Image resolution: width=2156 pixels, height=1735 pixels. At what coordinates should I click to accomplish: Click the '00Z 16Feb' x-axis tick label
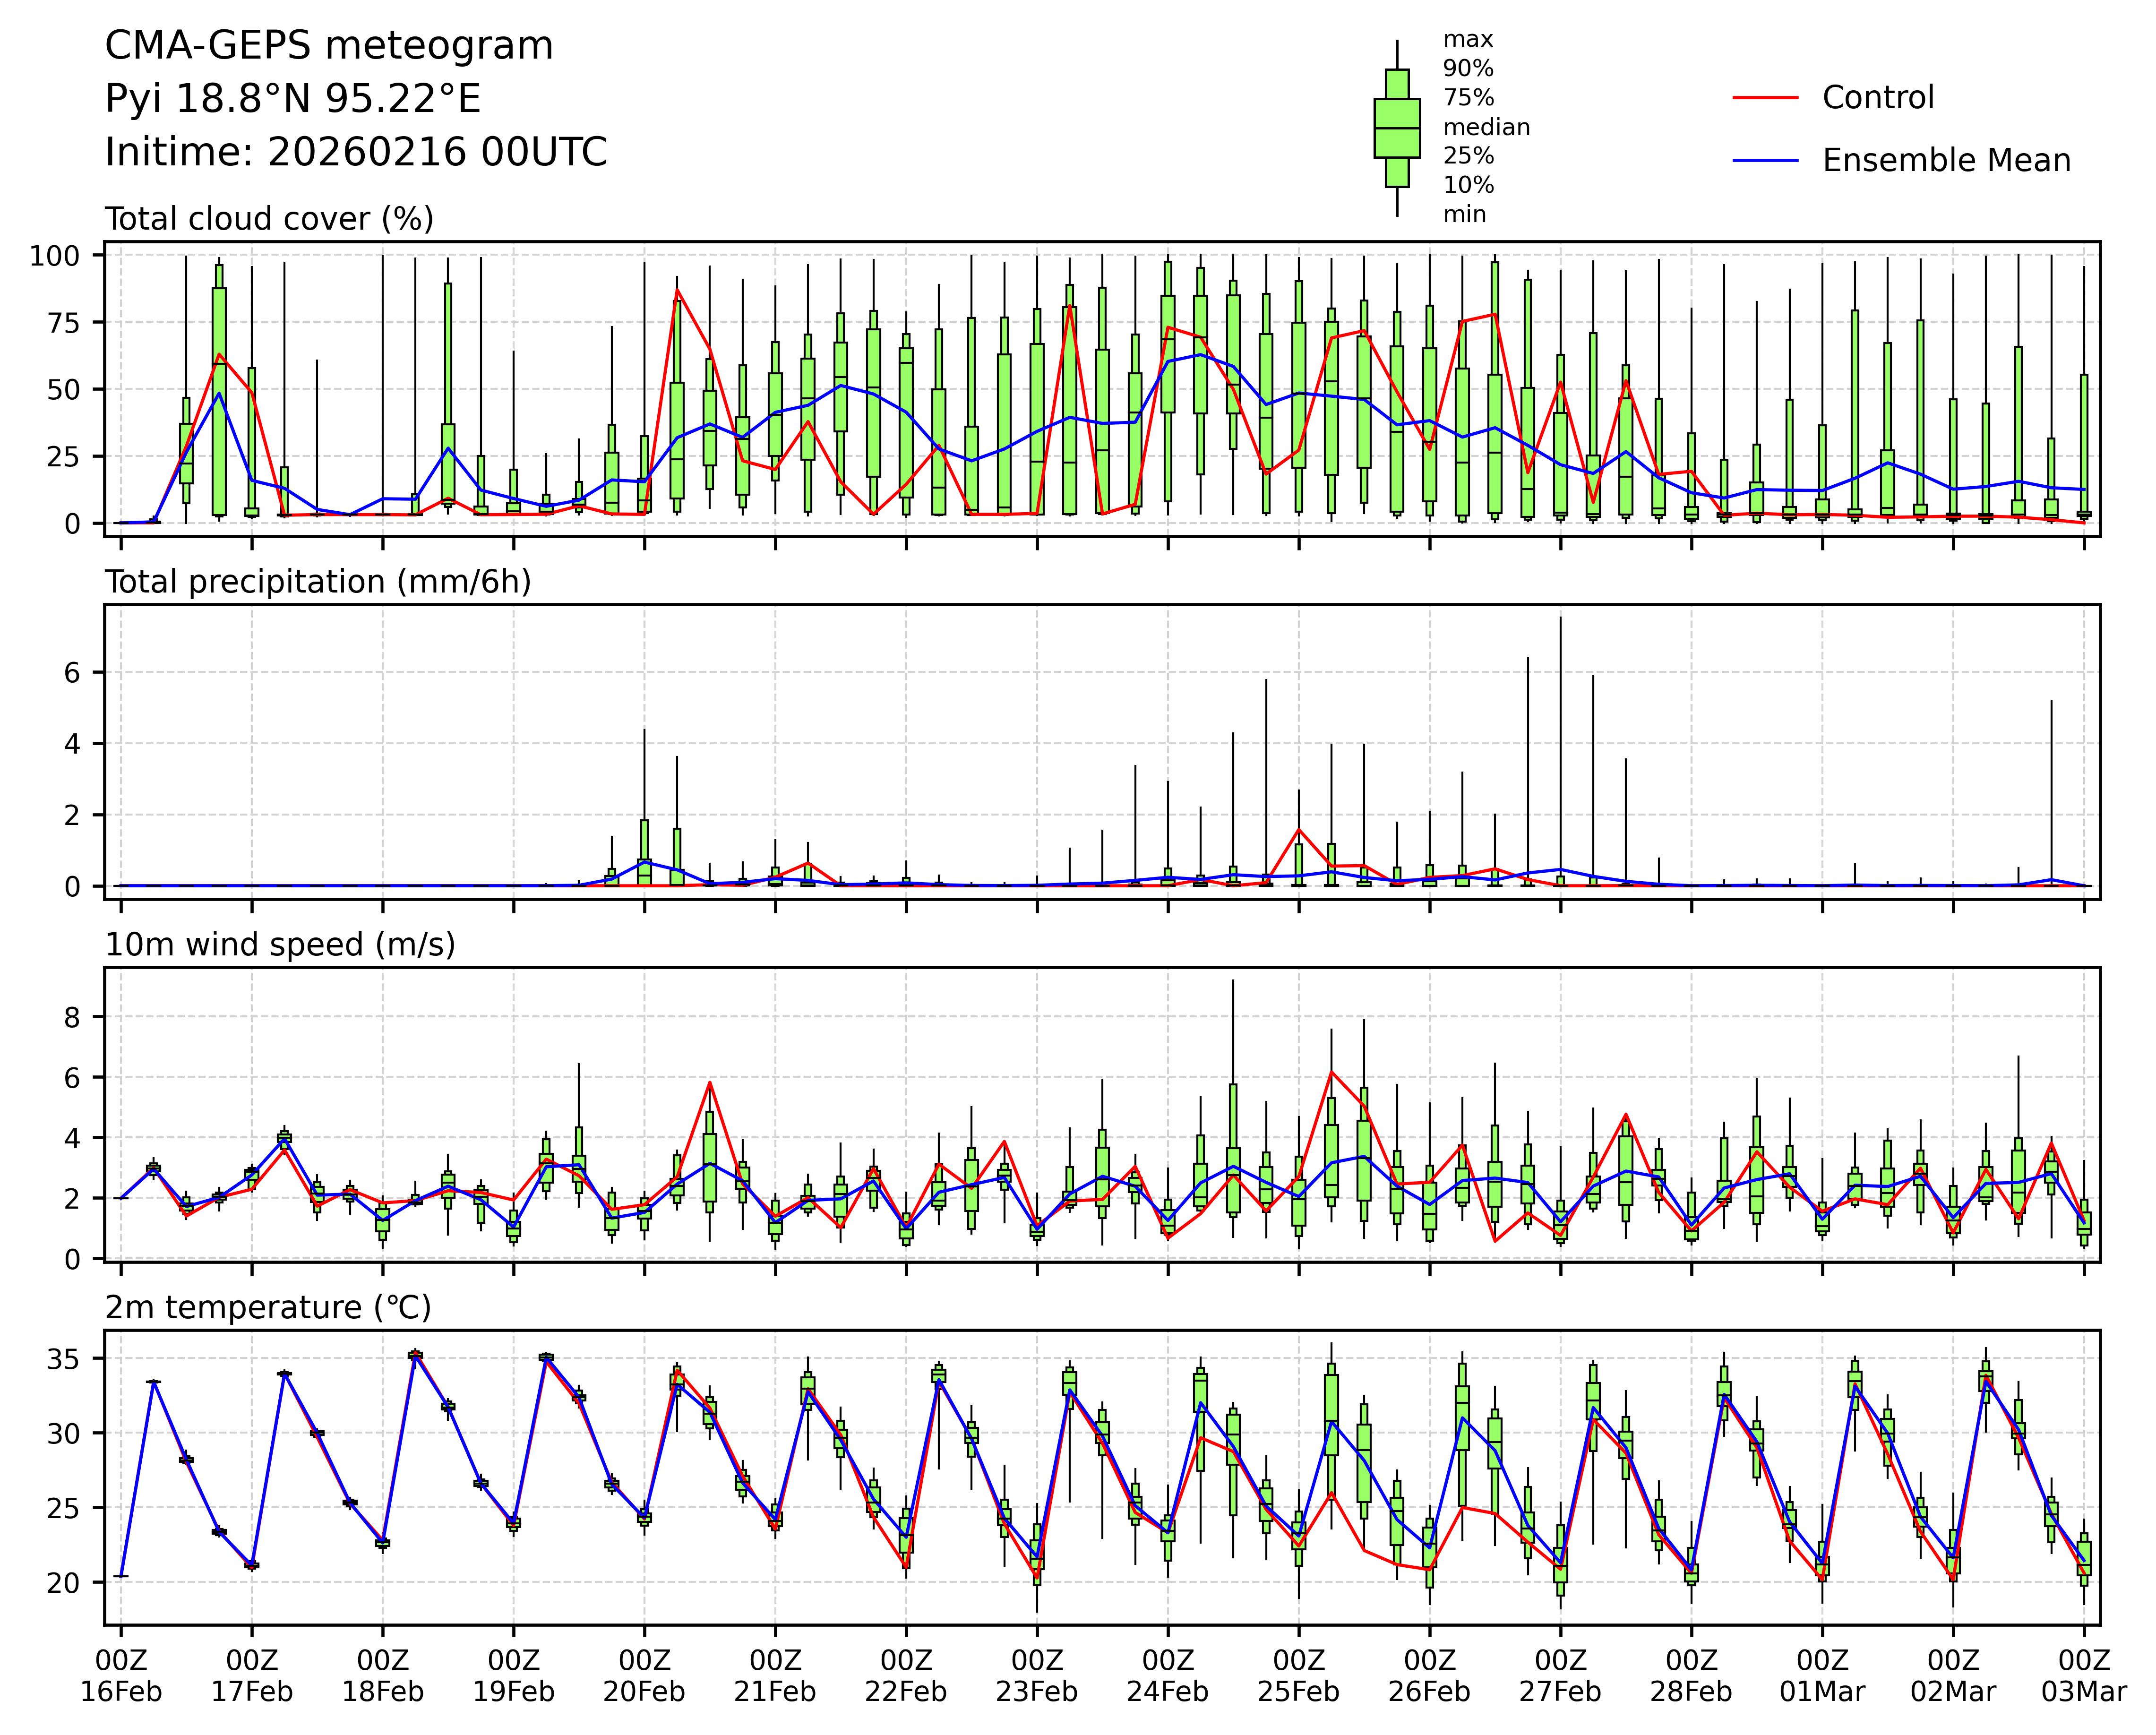click(x=121, y=1676)
